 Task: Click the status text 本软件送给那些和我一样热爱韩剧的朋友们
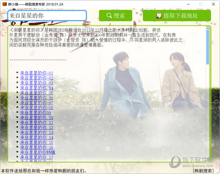click(x=44, y=171)
